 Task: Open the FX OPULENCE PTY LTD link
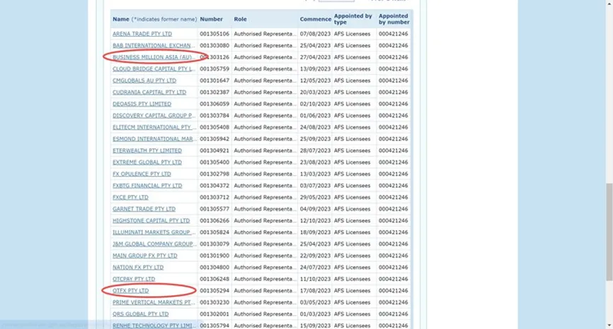(x=142, y=174)
